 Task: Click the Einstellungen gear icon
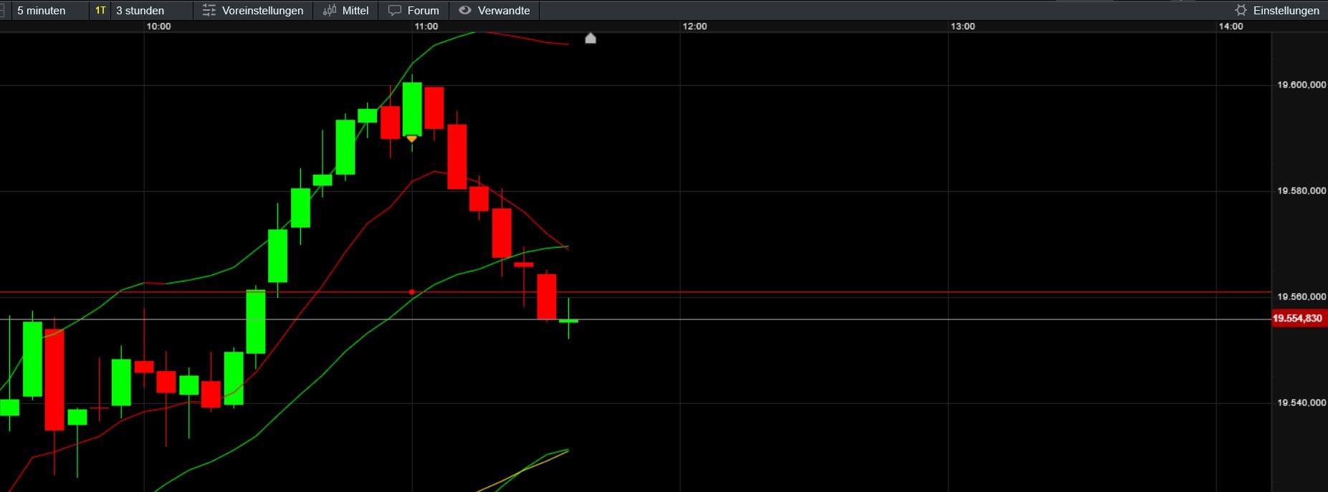coord(1241,10)
